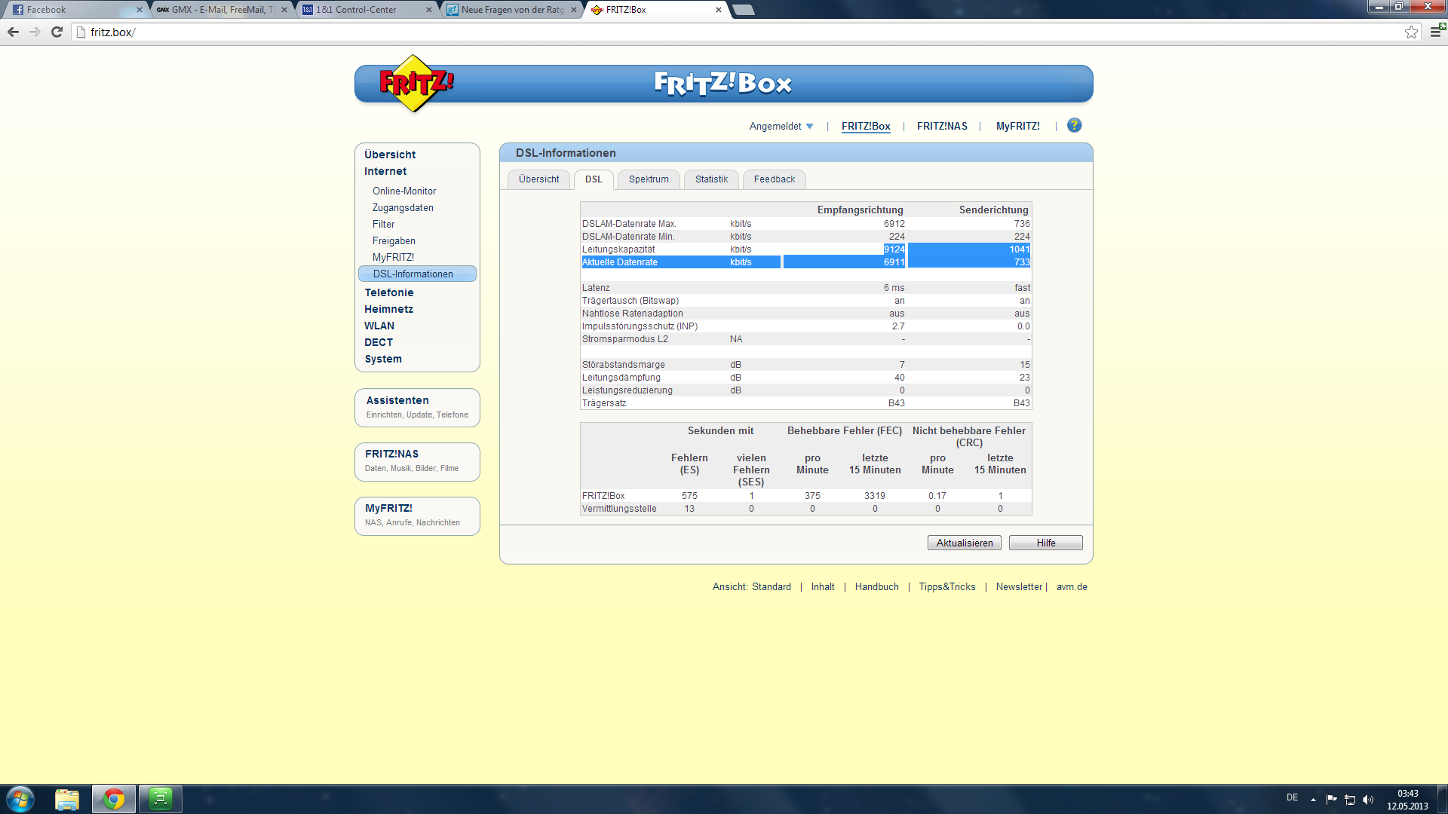The height and width of the screenshot is (814, 1448).
Task: Open the blue help question mark icon
Action: [x=1074, y=125]
